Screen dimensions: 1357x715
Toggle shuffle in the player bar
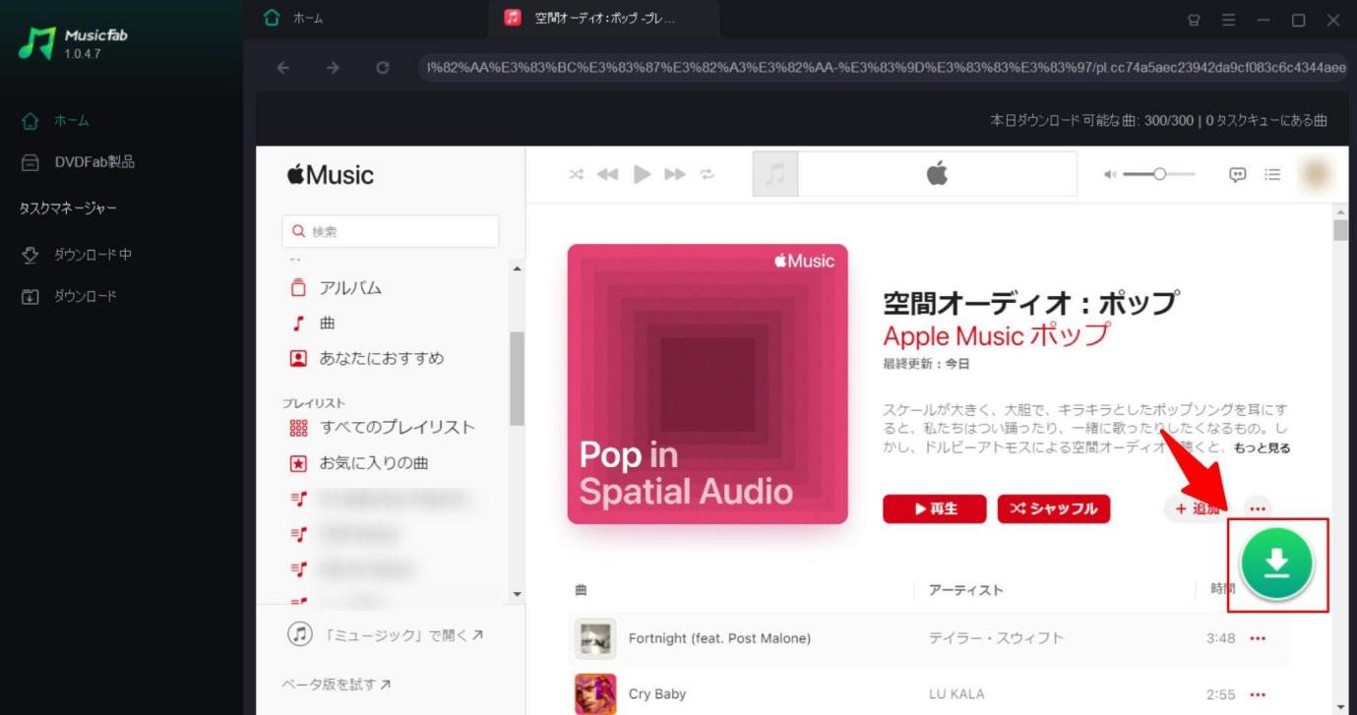click(577, 174)
